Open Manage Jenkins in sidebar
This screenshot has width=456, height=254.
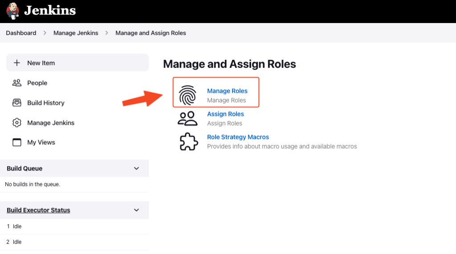[51, 123]
